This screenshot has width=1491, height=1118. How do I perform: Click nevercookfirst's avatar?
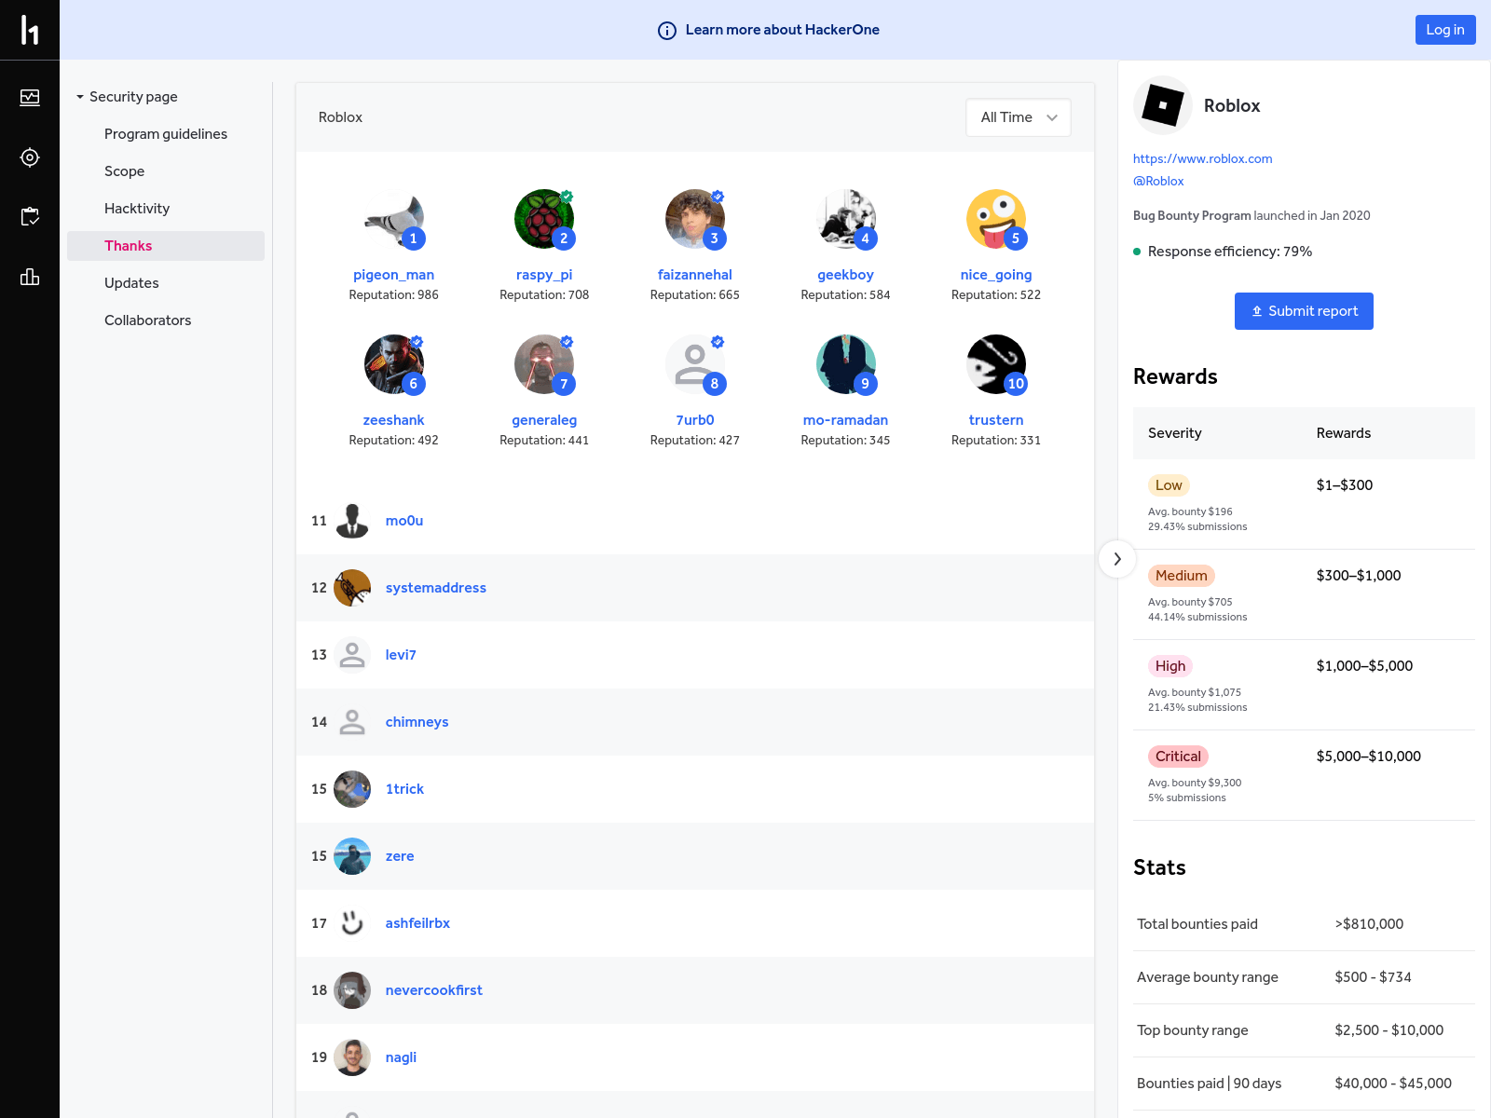(x=352, y=990)
